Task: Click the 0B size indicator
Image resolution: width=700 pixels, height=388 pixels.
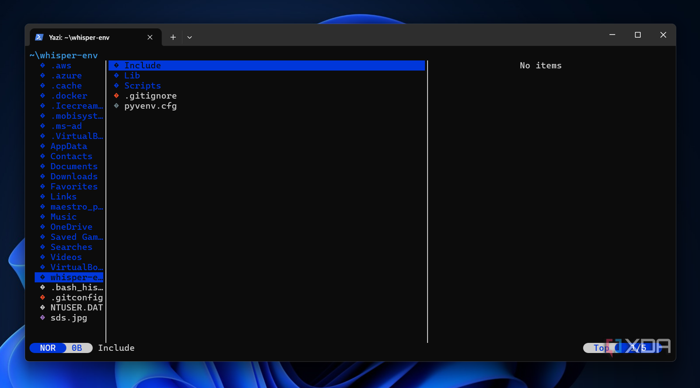Action: coord(77,348)
